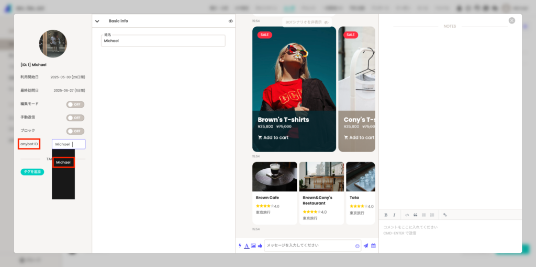This screenshot has width=536, height=267.
Task: Toggle 編集モード switch
Action: 75,105
